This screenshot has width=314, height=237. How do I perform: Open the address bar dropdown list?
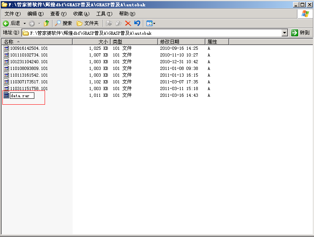coord(284,33)
